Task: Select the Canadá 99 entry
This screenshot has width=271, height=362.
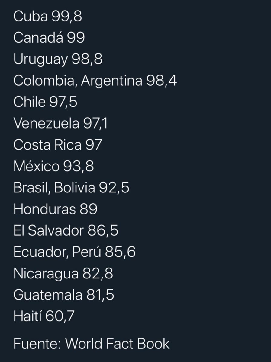Action: 49,38
